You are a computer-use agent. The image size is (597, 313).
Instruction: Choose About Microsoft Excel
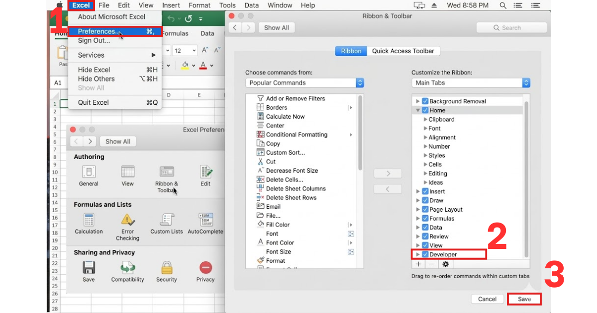click(115, 16)
